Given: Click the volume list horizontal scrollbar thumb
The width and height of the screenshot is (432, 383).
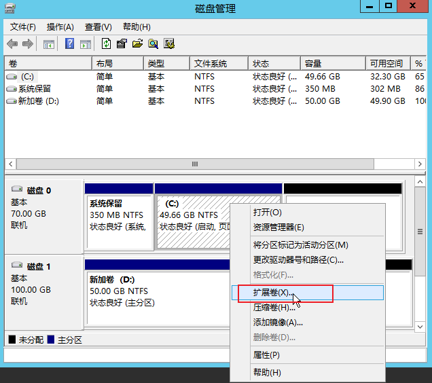Looking at the screenshot, I should [194, 164].
